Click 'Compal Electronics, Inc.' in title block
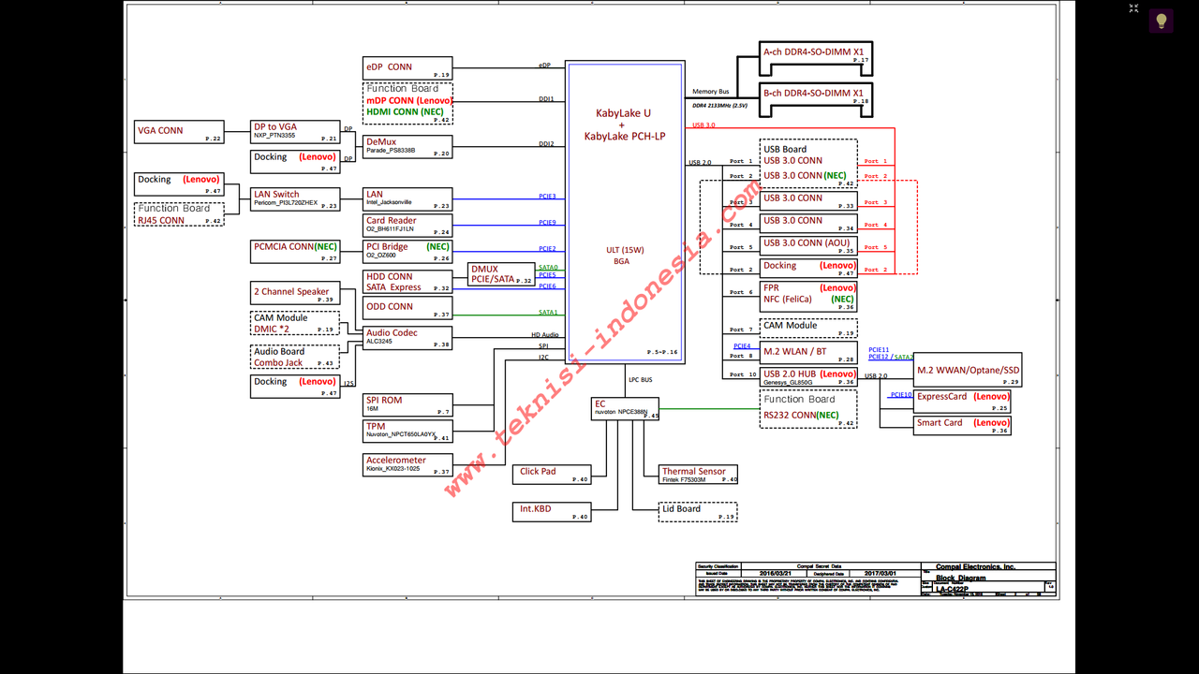Screen dimensions: 1199x674 975,567
